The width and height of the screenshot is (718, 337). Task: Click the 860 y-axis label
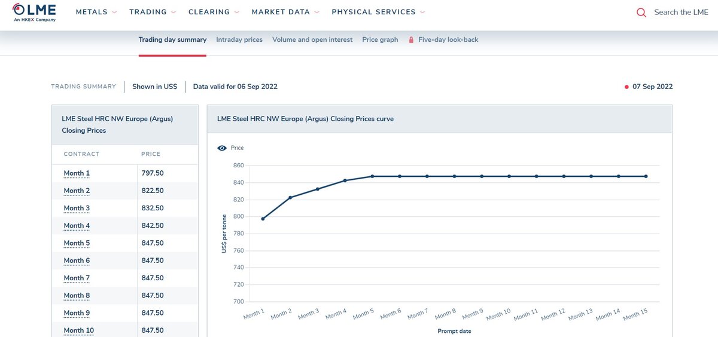(238, 166)
